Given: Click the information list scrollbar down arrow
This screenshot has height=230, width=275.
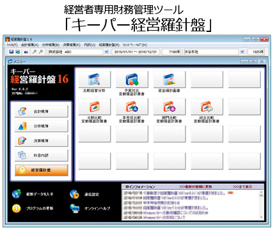Looking at the screenshot, I should click(x=262, y=217).
